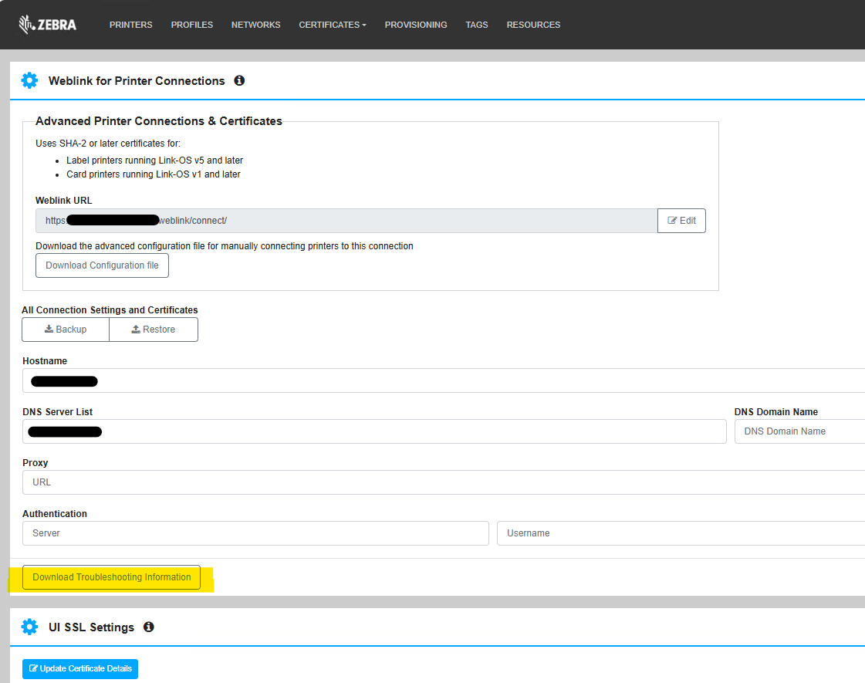Navigate to PROVISIONING

point(416,25)
